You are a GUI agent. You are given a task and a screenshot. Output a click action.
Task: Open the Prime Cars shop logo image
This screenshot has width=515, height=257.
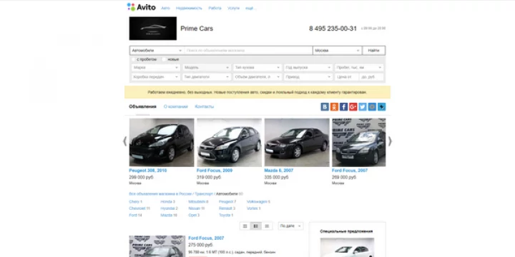pos(153,29)
